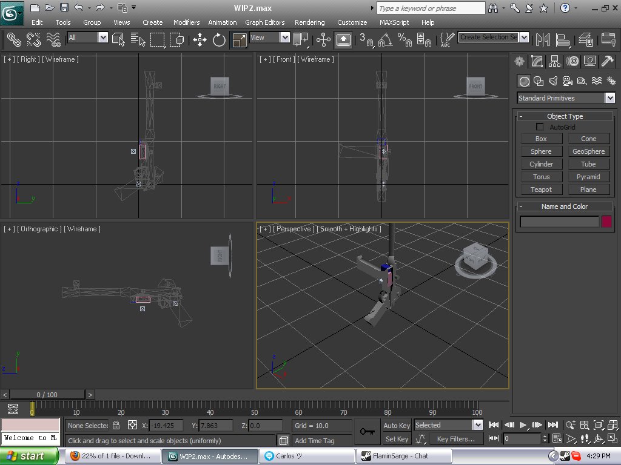The width and height of the screenshot is (621, 465).
Task: Open the selection filter 'All' dropdown
Action: click(102, 38)
